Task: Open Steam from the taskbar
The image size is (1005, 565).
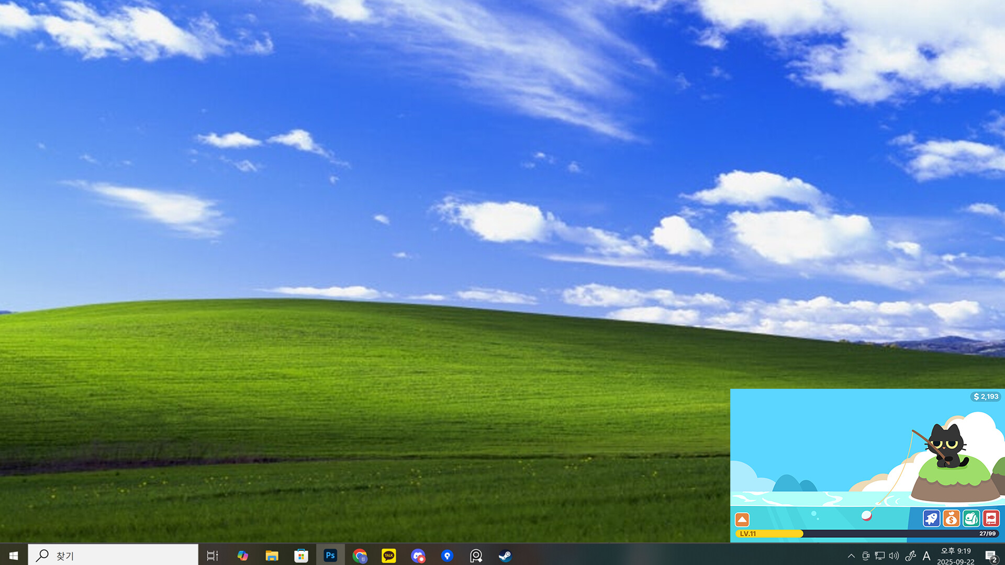Action: click(506, 556)
